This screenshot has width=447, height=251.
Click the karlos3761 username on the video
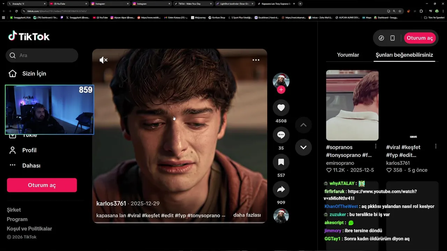click(x=111, y=203)
